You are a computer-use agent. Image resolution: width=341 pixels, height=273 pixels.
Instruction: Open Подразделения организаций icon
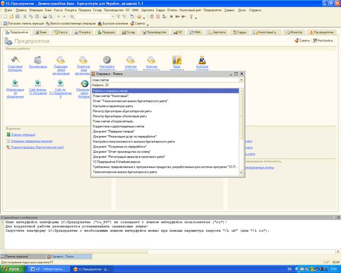pos(61,60)
